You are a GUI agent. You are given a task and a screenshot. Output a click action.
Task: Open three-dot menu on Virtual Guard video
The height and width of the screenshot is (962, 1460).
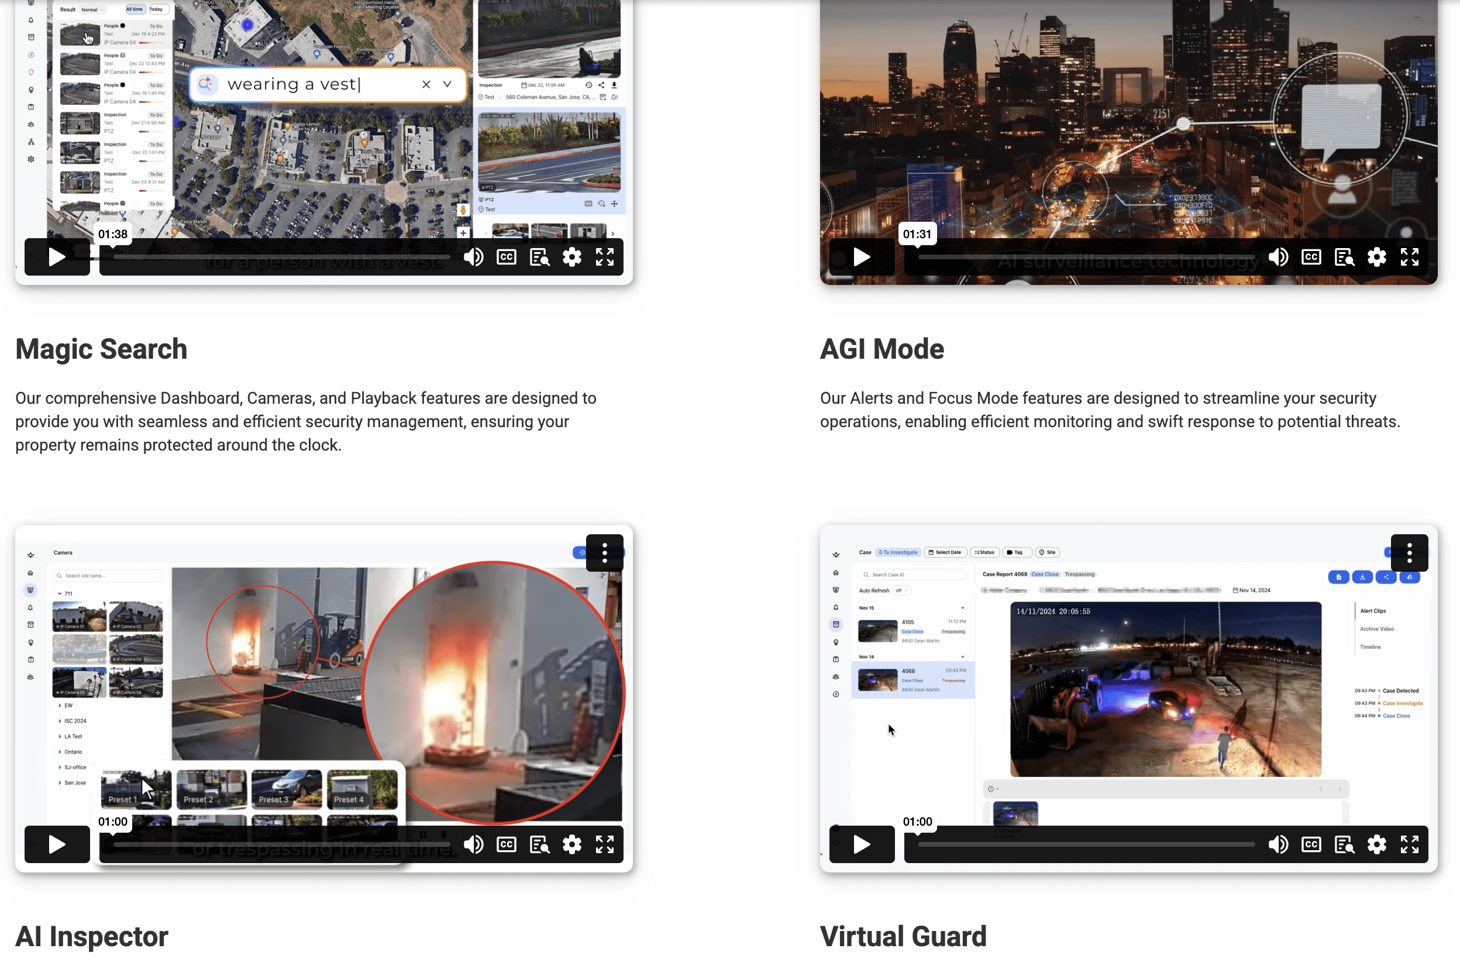coord(1409,553)
